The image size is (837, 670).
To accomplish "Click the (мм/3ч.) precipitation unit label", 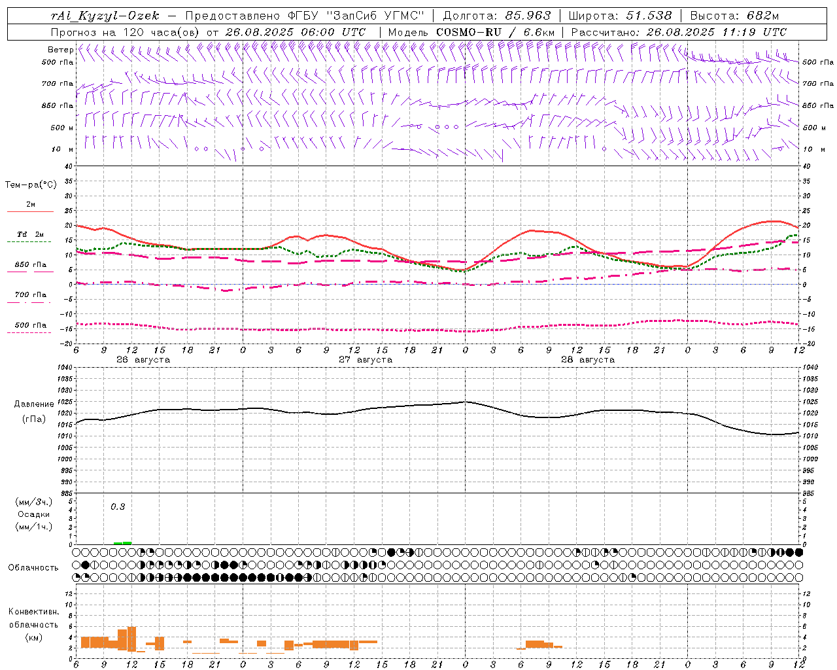I will pyautogui.click(x=34, y=502).
